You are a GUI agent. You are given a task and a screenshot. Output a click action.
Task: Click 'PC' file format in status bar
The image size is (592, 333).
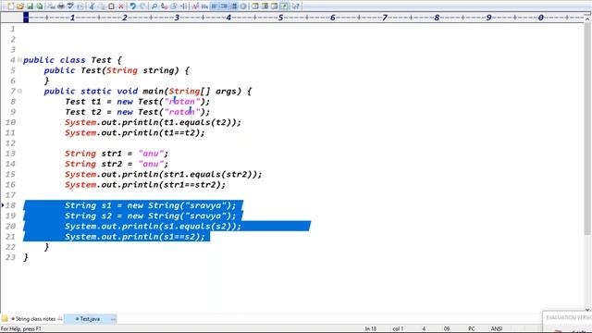point(471,329)
